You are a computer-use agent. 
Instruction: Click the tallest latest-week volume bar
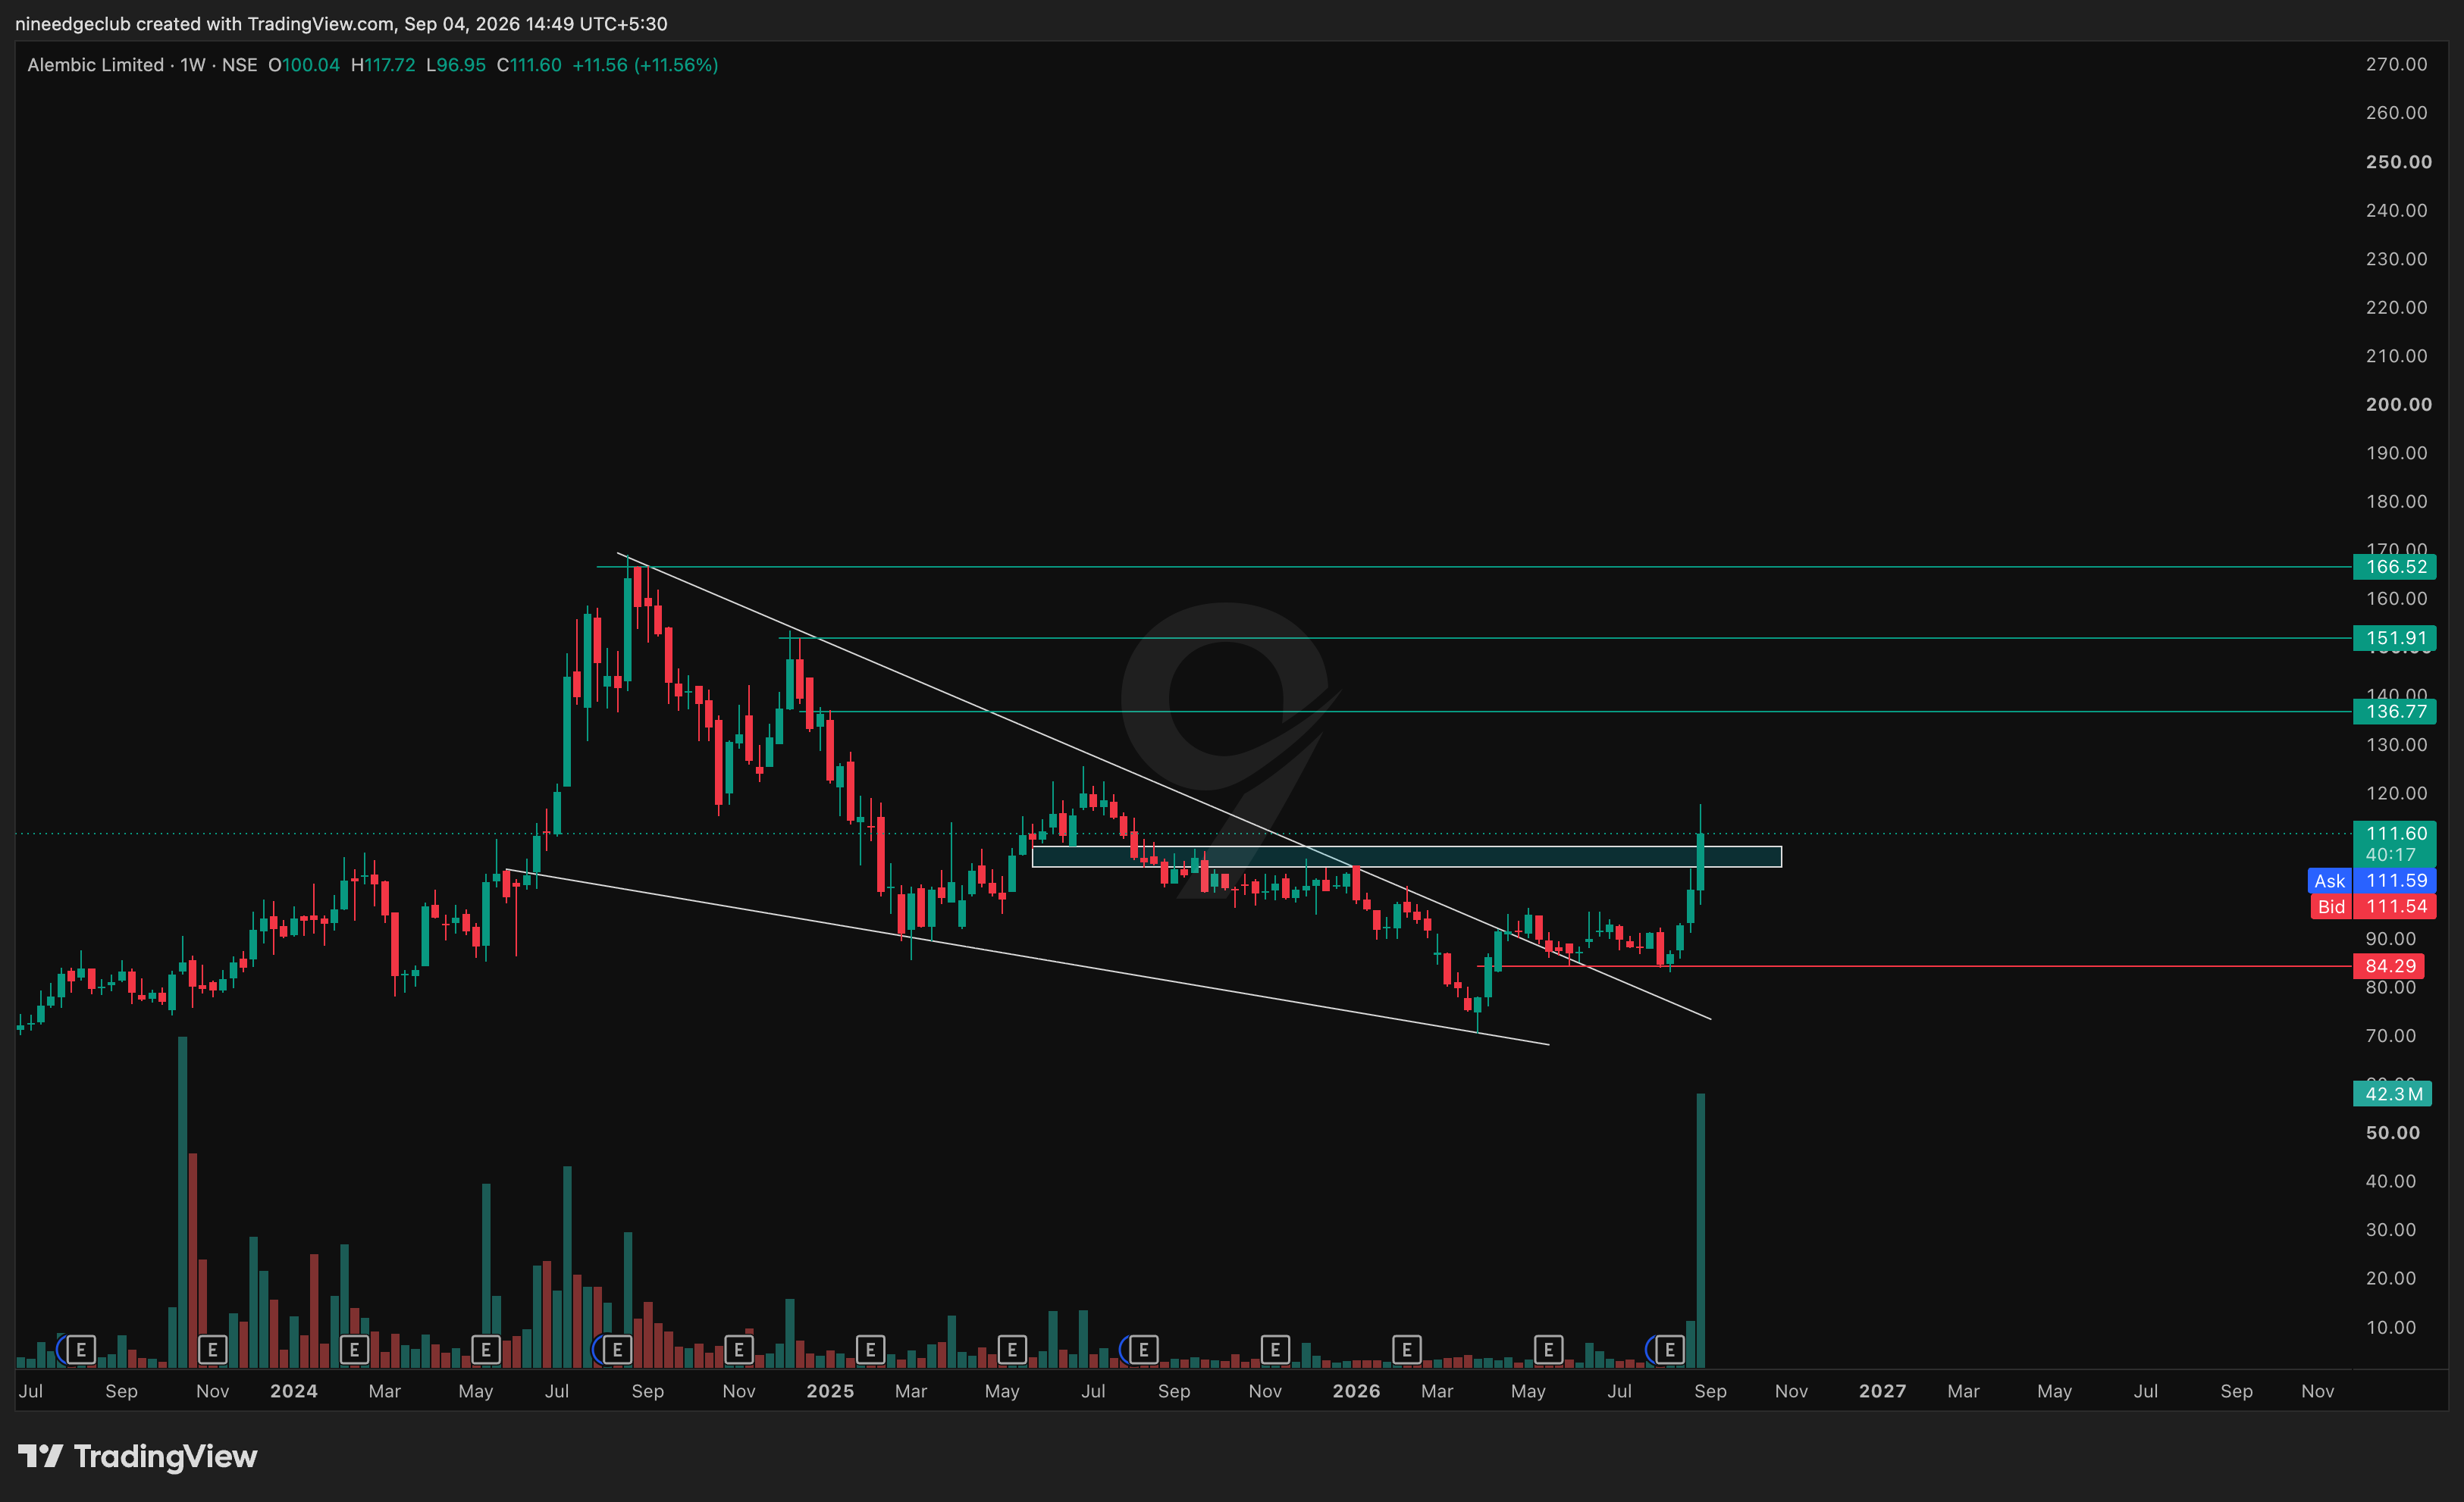[x=1700, y=1230]
